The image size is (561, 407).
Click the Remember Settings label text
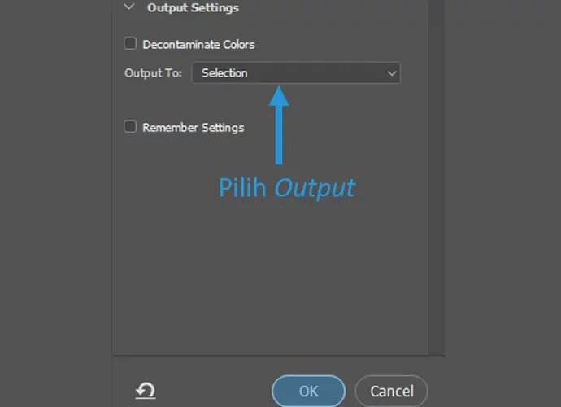194,128
